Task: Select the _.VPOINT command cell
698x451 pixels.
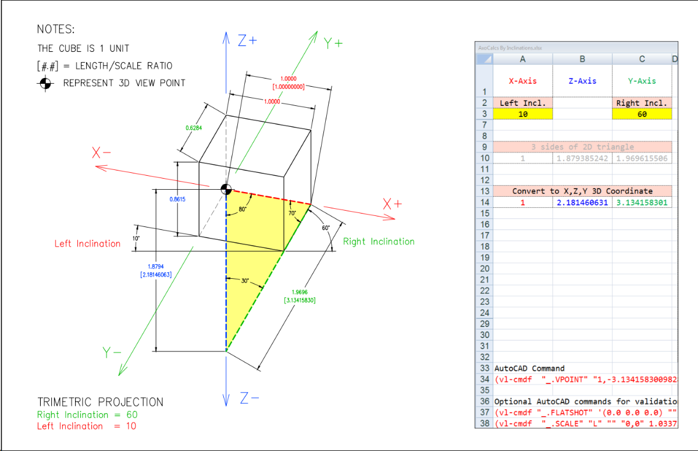Action: [585, 379]
